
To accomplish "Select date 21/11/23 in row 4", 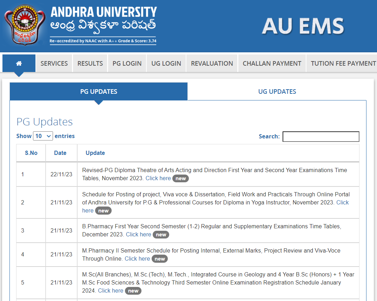I will point(61,254).
